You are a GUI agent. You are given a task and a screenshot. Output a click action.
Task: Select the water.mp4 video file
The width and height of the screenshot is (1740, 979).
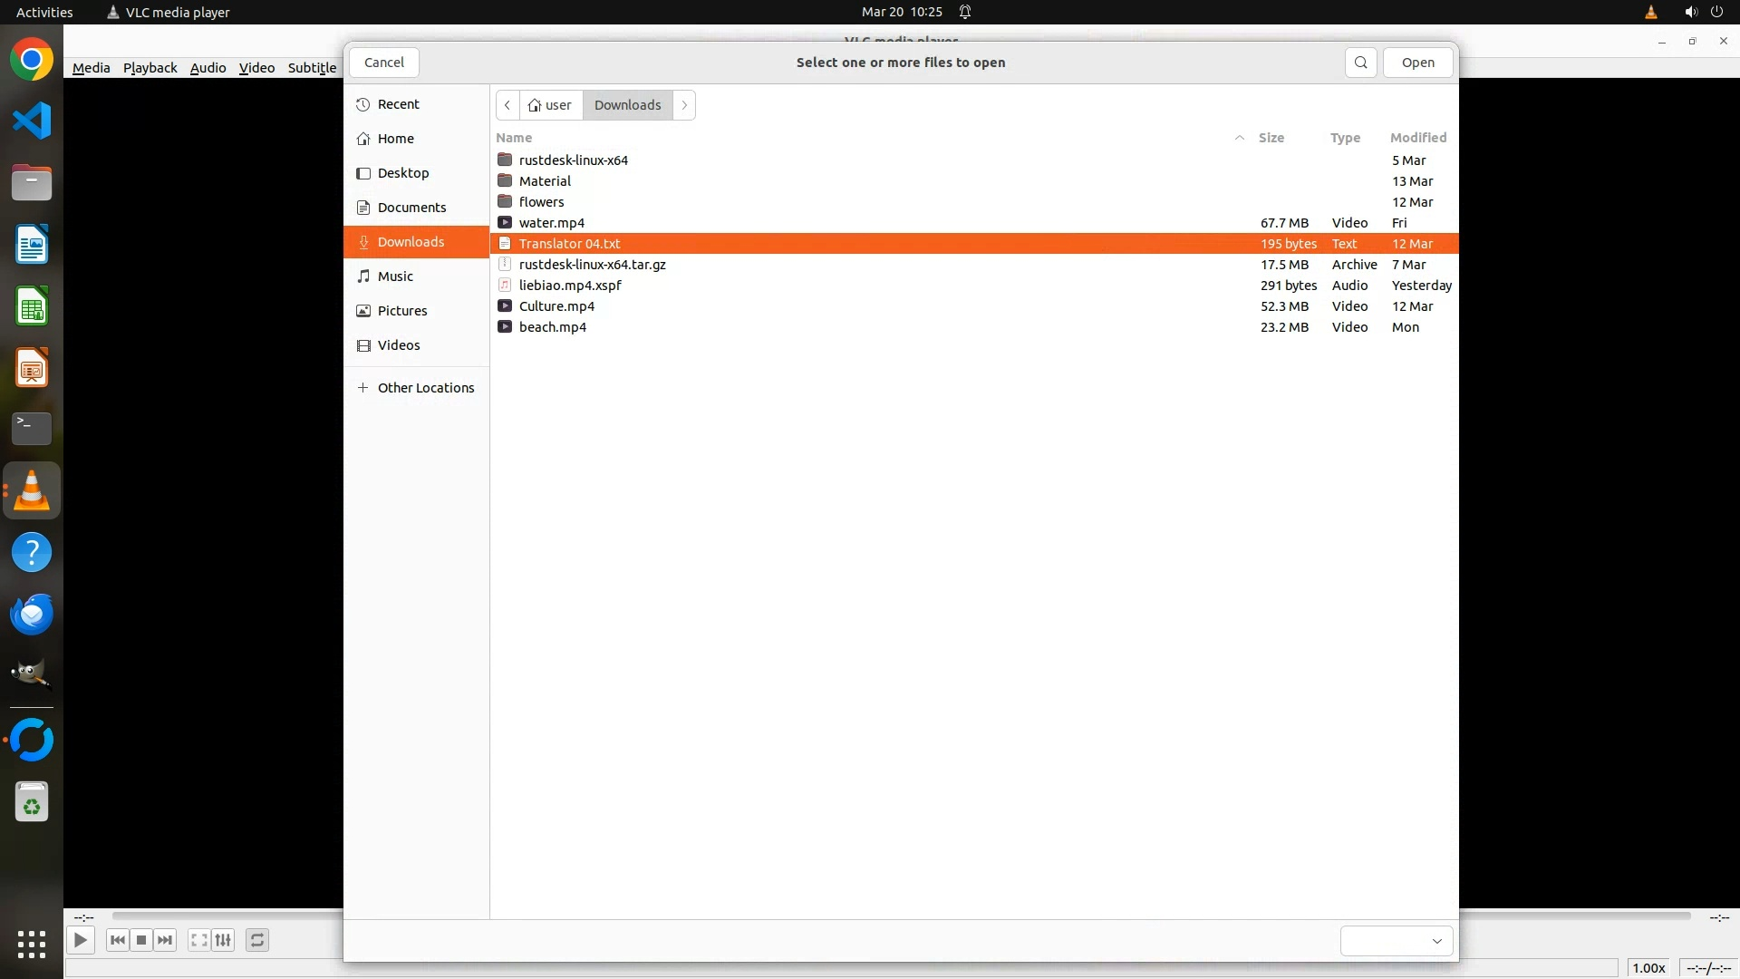(x=552, y=223)
